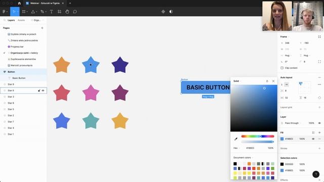This screenshot has width=324, height=182.
Task: Select the triangle Shape tool
Action: pos(33,12)
